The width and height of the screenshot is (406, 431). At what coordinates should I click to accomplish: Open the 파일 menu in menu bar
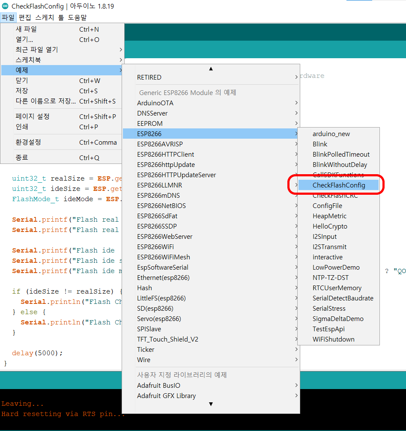8,17
